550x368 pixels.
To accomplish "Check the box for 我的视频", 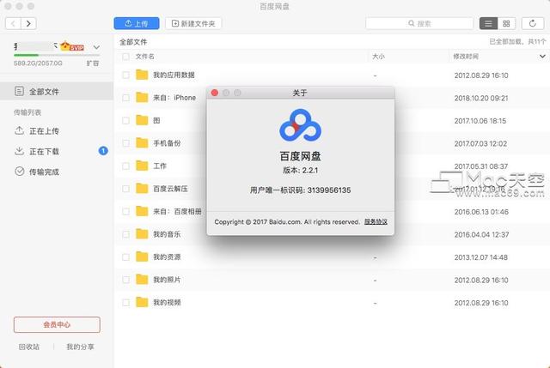I will pos(125,303).
